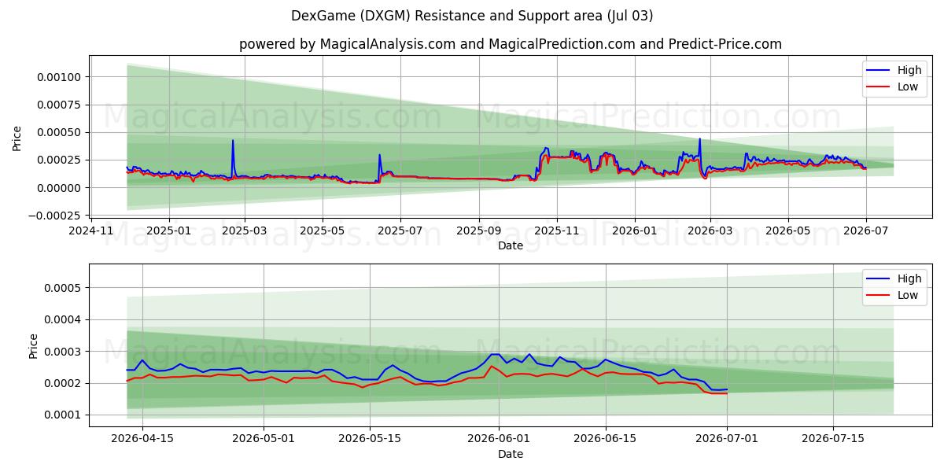The image size is (944, 472).
Task: Click the bottom chart x-axis label 2026-04-15
Action: click(x=142, y=439)
